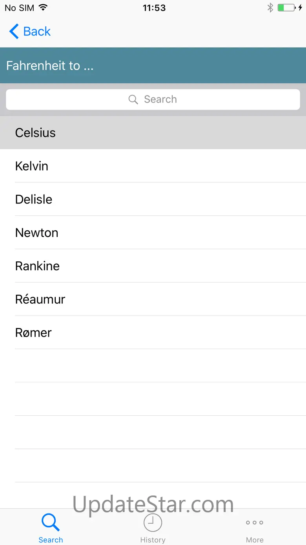Tap the Fahrenheit to ... header
Viewport: 306px width, 545px height.
tap(50, 66)
